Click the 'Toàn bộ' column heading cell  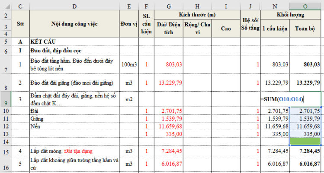[305, 29]
